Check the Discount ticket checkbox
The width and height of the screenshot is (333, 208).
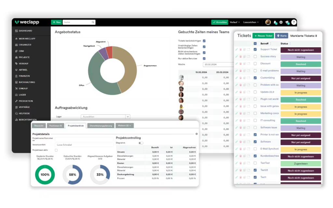point(255,64)
